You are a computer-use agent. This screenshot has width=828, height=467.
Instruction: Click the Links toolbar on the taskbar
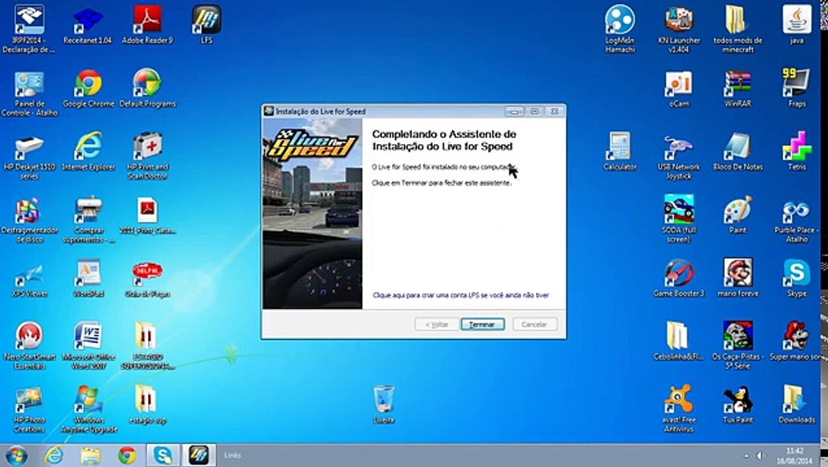[232, 456]
